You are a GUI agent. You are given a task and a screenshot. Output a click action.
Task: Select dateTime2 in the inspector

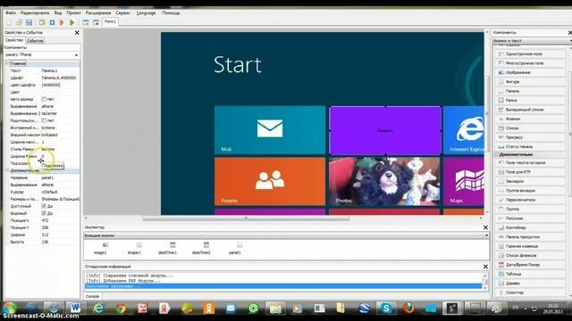[x=201, y=248]
